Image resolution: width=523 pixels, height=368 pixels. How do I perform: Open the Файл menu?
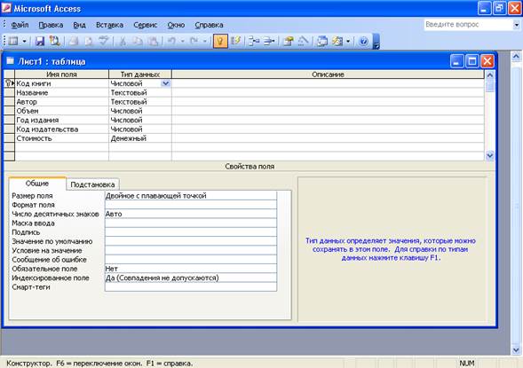click(20, 25)
